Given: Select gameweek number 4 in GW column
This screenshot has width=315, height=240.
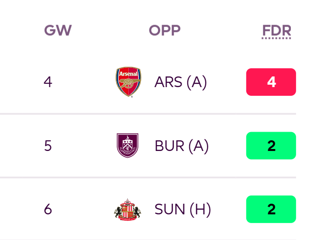Looking at the screenshot, I should (x=47, y=82).
